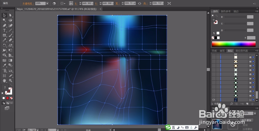Select the Shape Builder tool
This screenshot has width=259, height=131.
4,55
